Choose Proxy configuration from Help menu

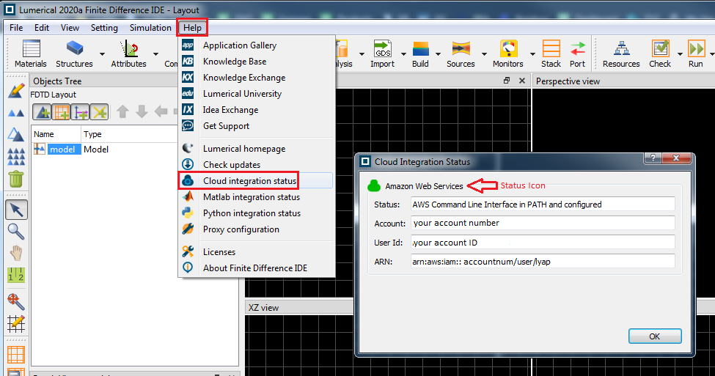(x=256, y=229)
